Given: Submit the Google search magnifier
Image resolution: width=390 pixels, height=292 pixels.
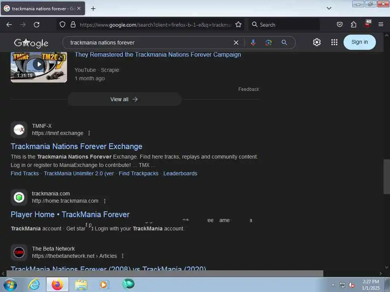Looking at the screenshot, I should click(x=284, y=43).
